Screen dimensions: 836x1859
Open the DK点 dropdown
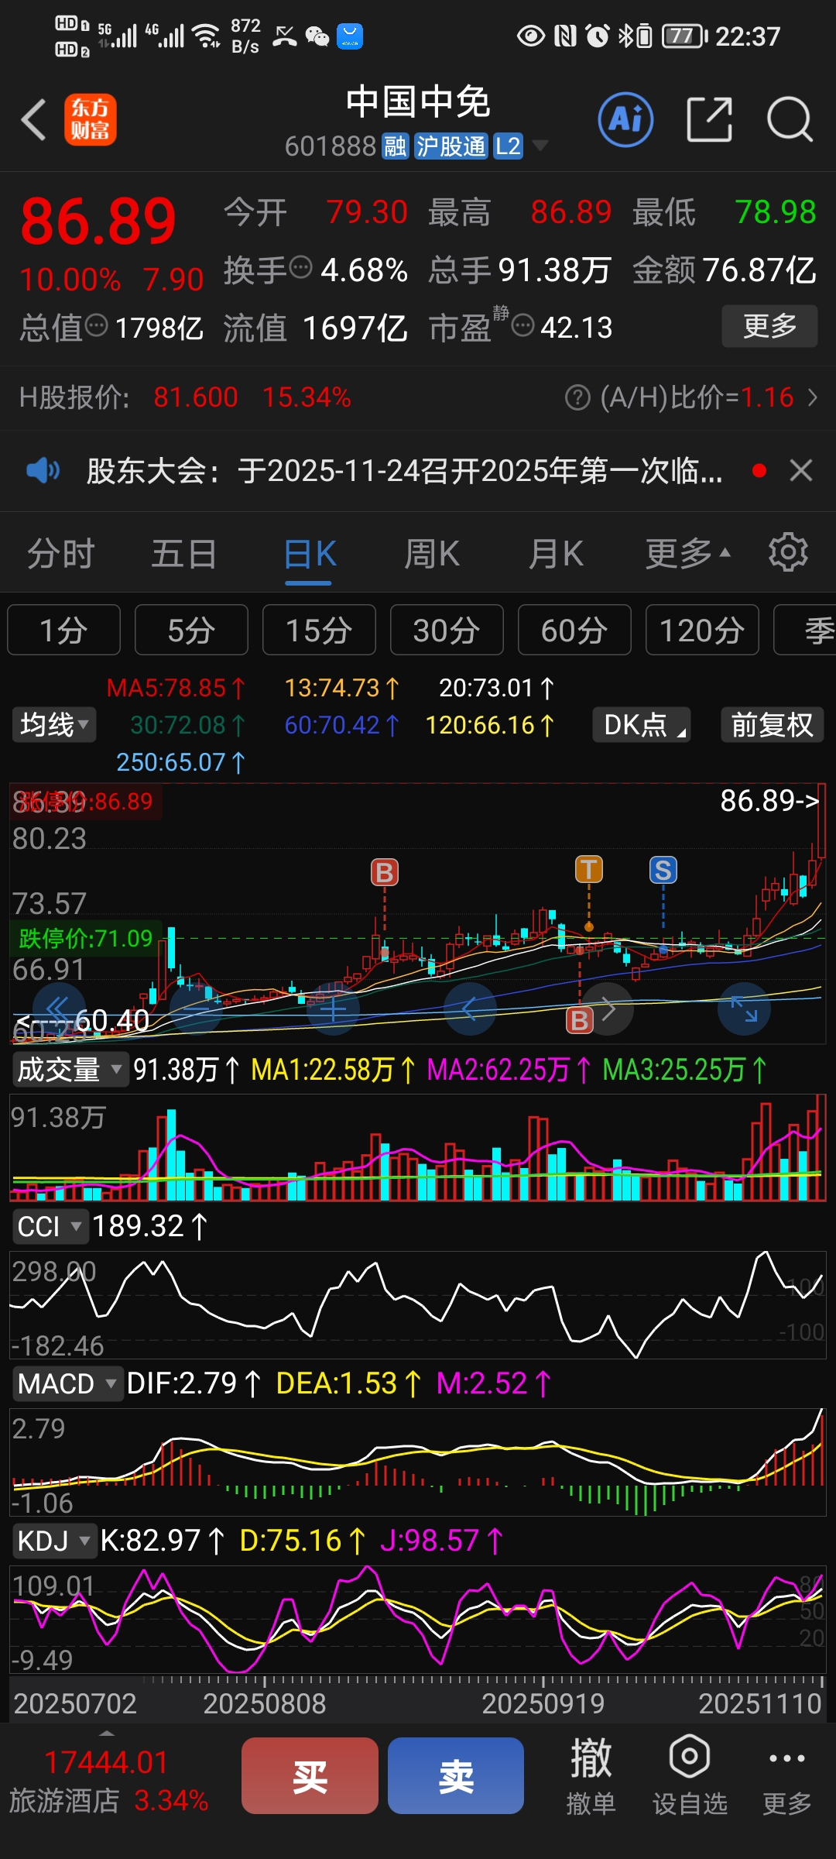[x=642, y=725]
